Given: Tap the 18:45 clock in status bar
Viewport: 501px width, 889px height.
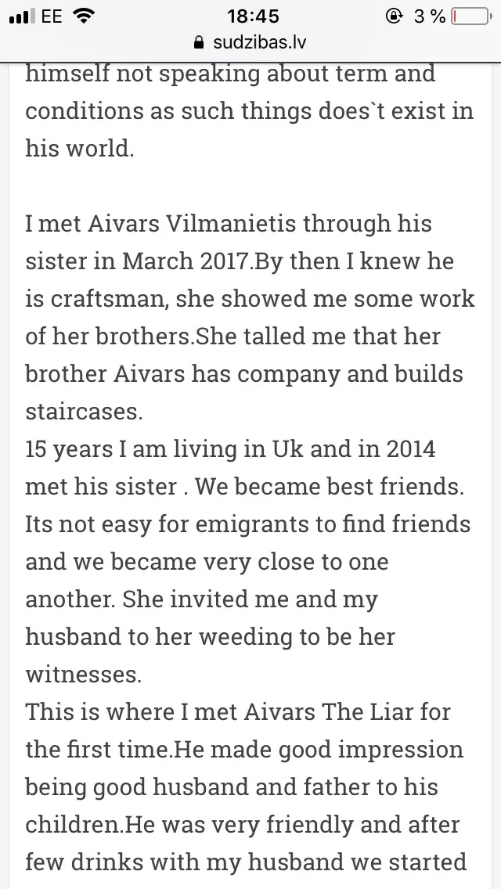Looking at the screenshot, I should point(253,16).
